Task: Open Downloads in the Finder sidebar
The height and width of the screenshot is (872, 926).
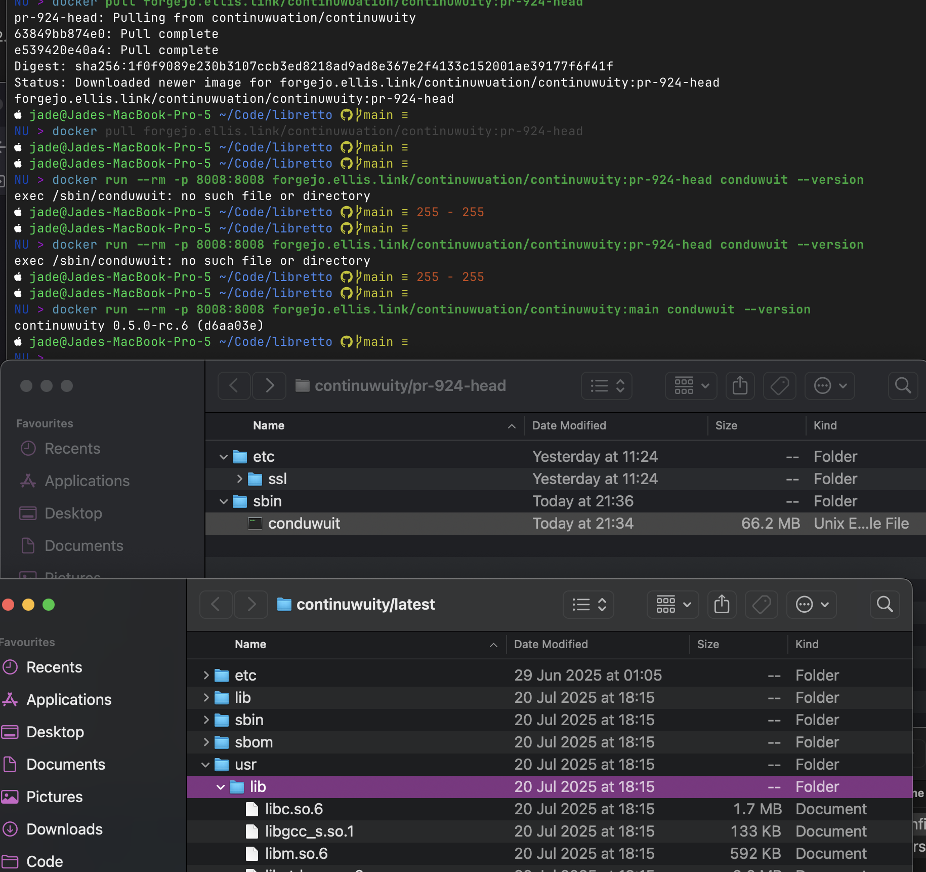Action: click(x=64, y=829)
